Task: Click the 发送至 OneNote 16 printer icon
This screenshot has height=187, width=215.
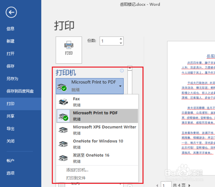Action: pos(63,158)
